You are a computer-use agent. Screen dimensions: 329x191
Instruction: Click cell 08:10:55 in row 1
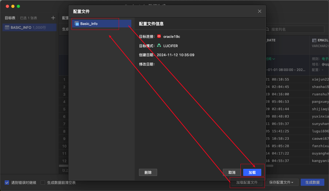pos(280,79)
